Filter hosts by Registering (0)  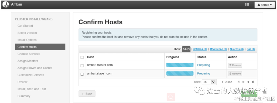[x=218, y=49]
